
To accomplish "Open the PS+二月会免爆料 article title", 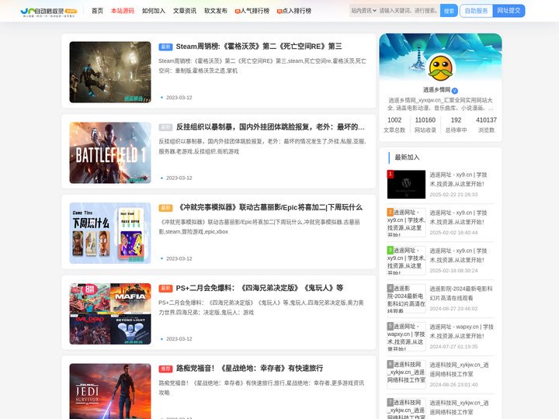I will point(259,288).
